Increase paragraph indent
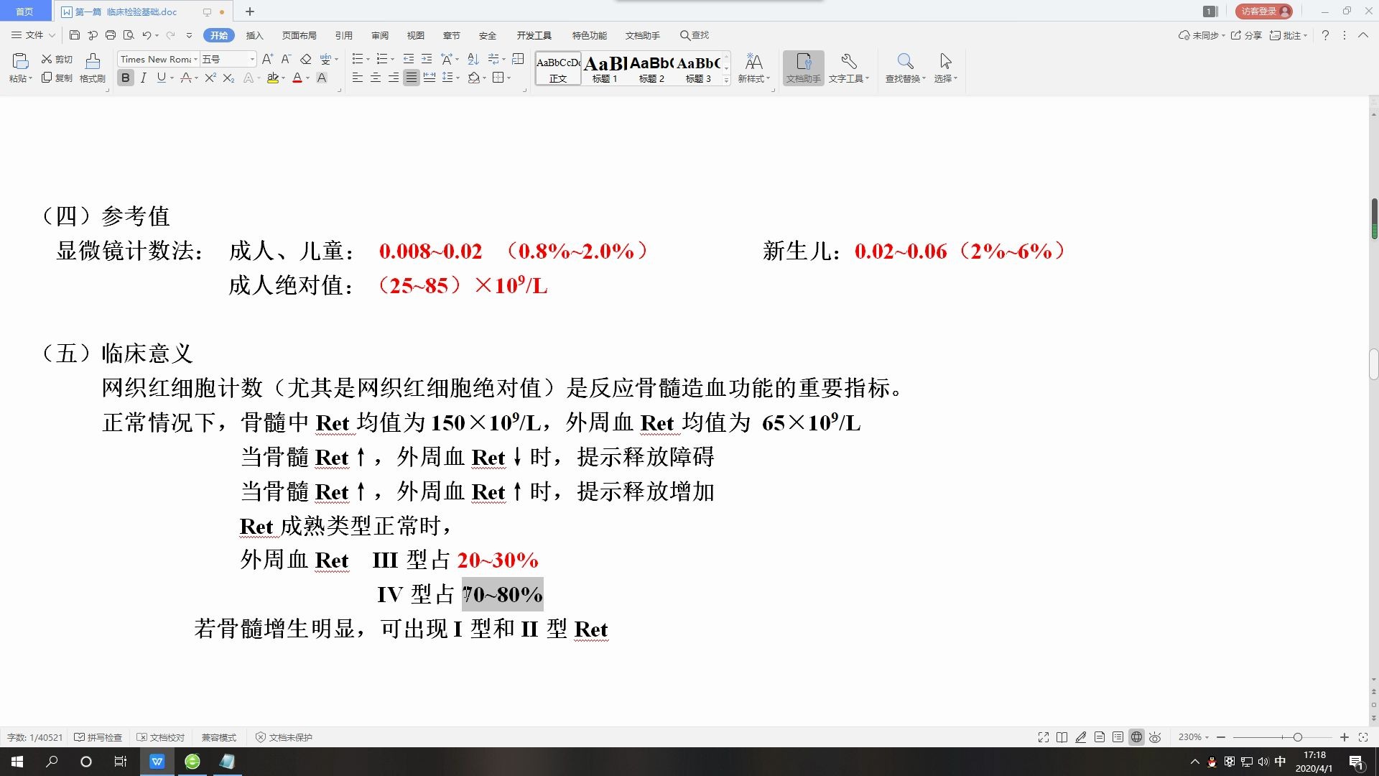 point(427,59)
